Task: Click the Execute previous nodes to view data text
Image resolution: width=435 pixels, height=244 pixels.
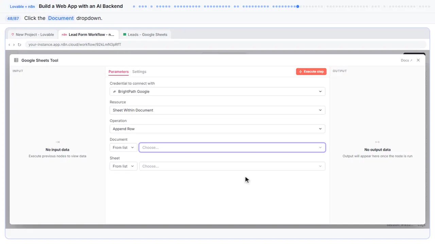Action: pos(57,156)
